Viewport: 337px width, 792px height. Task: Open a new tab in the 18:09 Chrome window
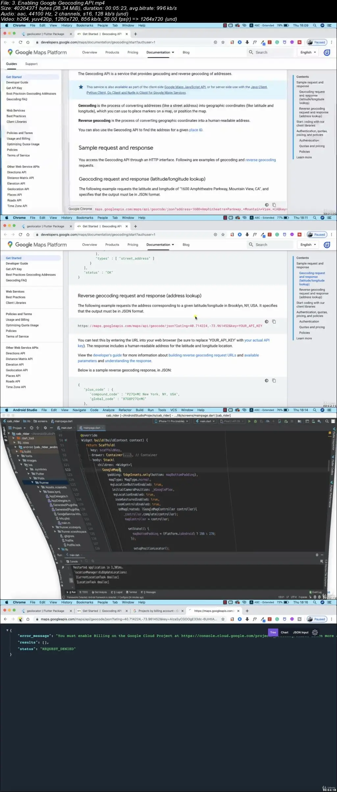click(135, 34)
